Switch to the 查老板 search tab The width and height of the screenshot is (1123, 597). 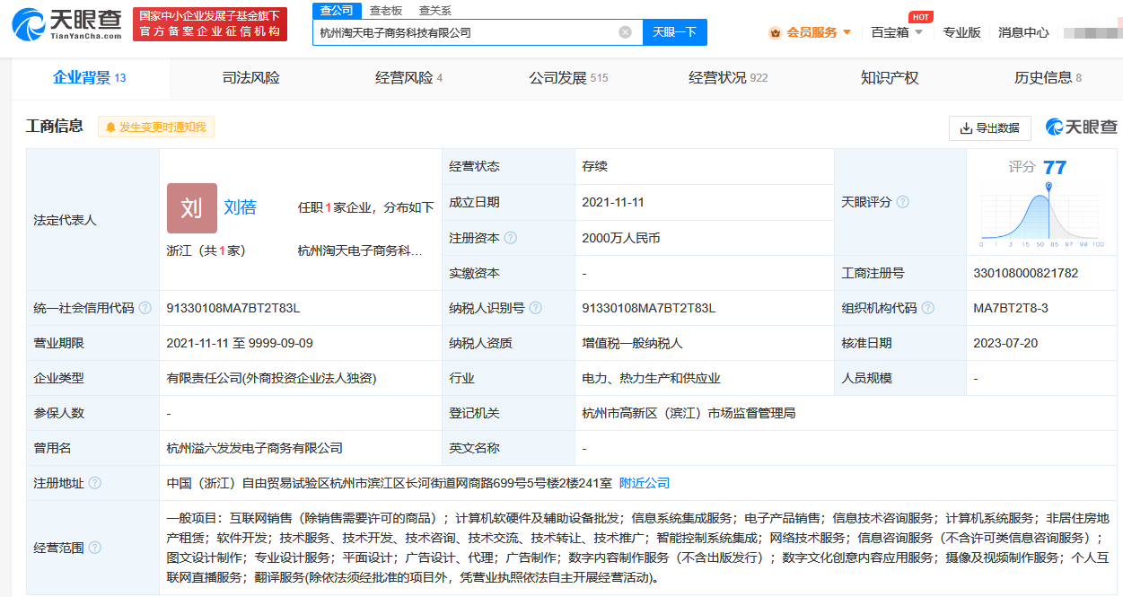(386, 11)
